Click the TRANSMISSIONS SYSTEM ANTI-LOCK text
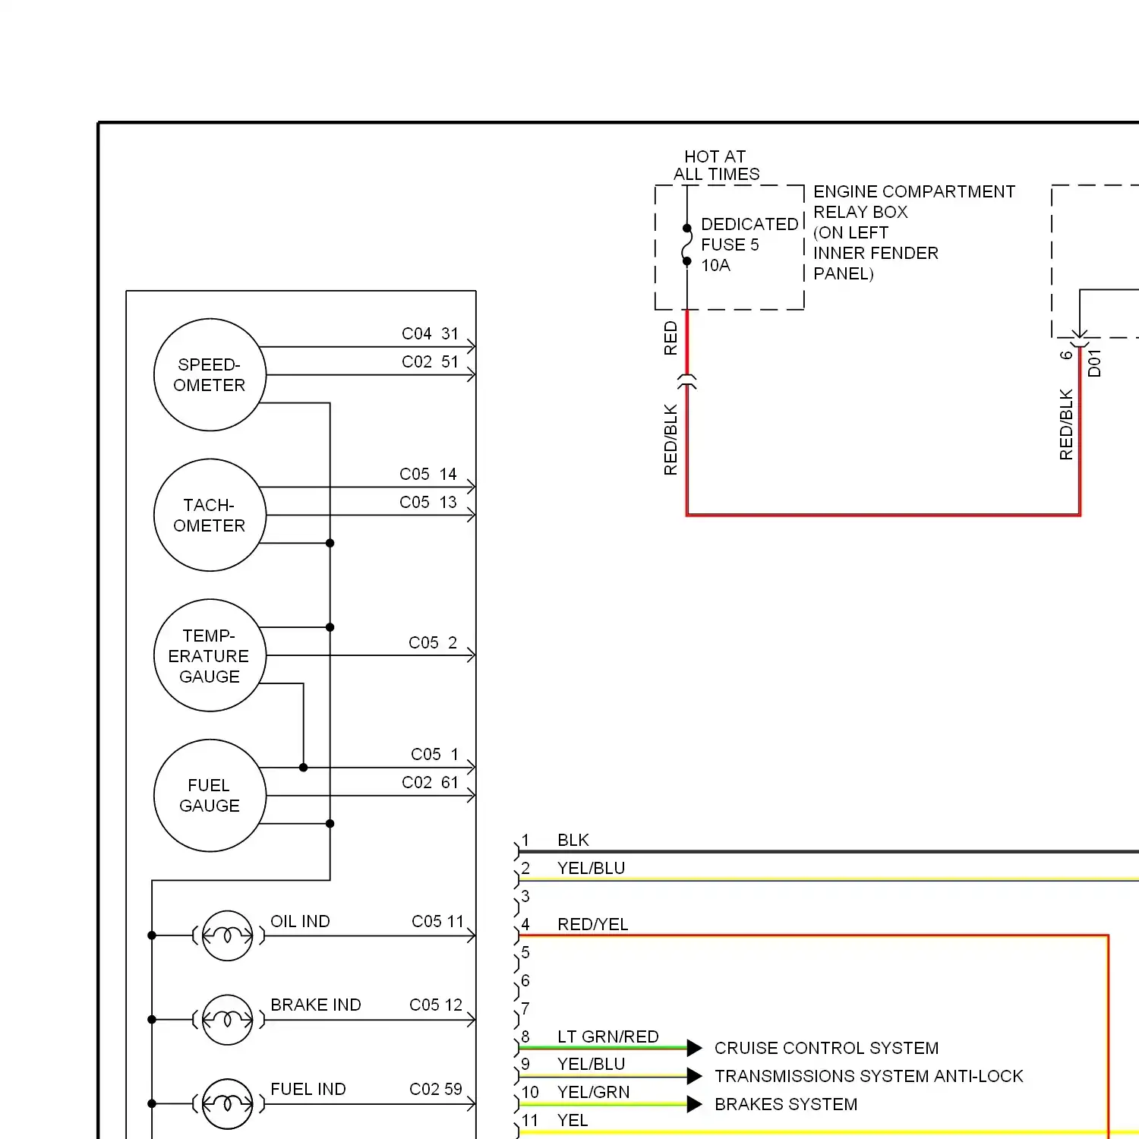This screenshot has width=1139, height=1139. 869,1076
